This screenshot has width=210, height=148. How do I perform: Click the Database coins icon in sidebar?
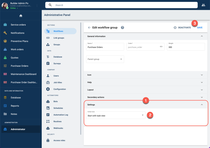click(x=5, y=98)
